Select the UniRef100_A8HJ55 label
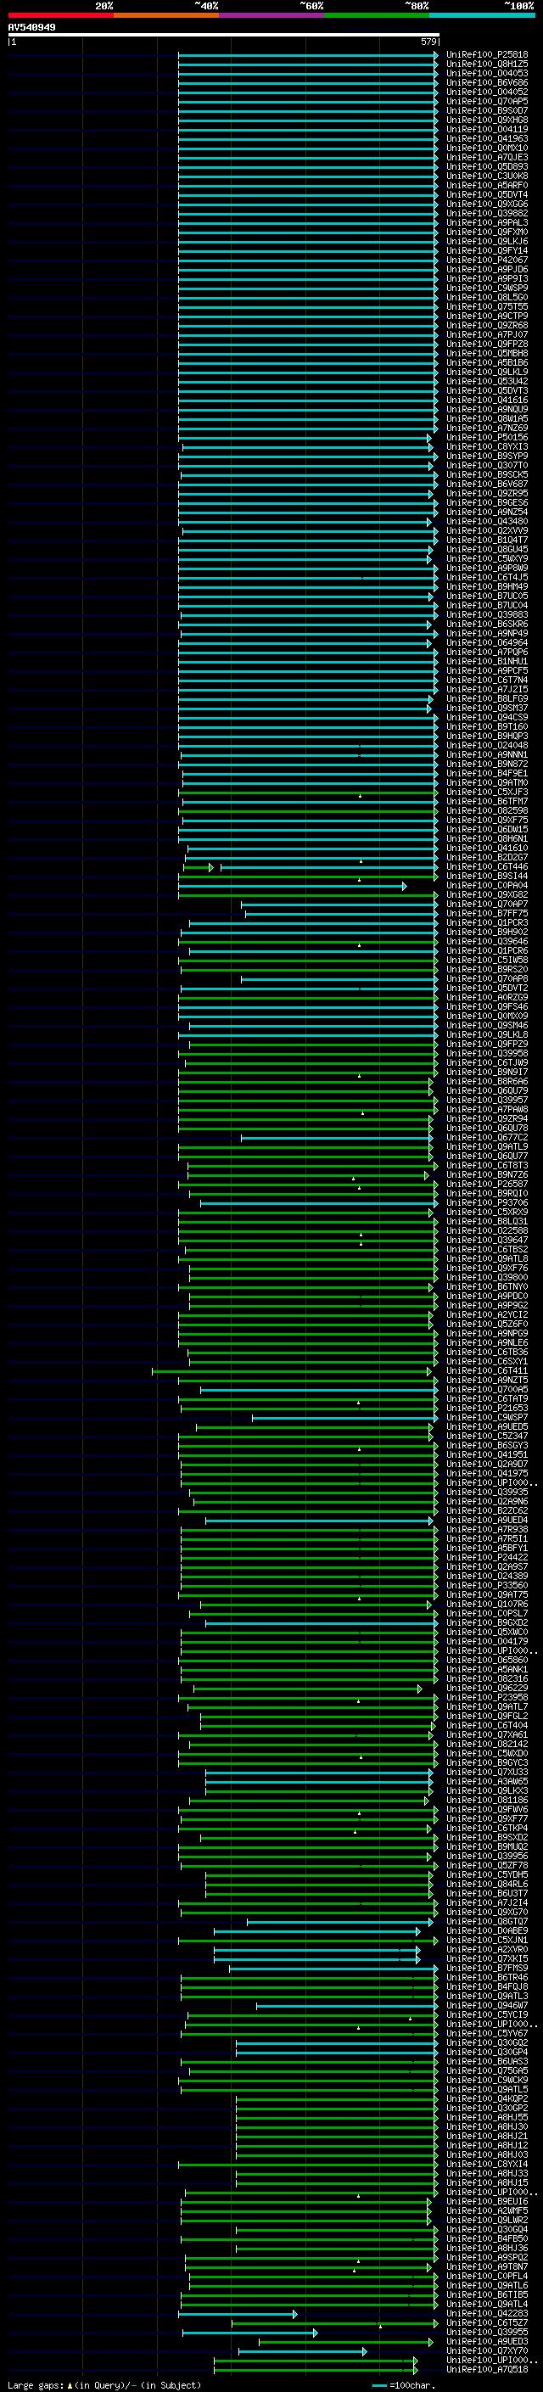Screen dimensions: 543x2392 click(x=487, y=2117)
